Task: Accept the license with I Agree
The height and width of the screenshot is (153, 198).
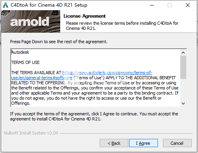Action: [x=143, y=143]
